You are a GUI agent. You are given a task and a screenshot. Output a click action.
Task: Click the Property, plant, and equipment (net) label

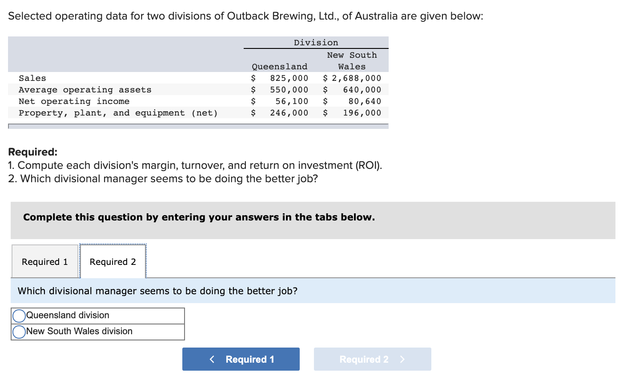pyautogui.click(x=118, y=113)
